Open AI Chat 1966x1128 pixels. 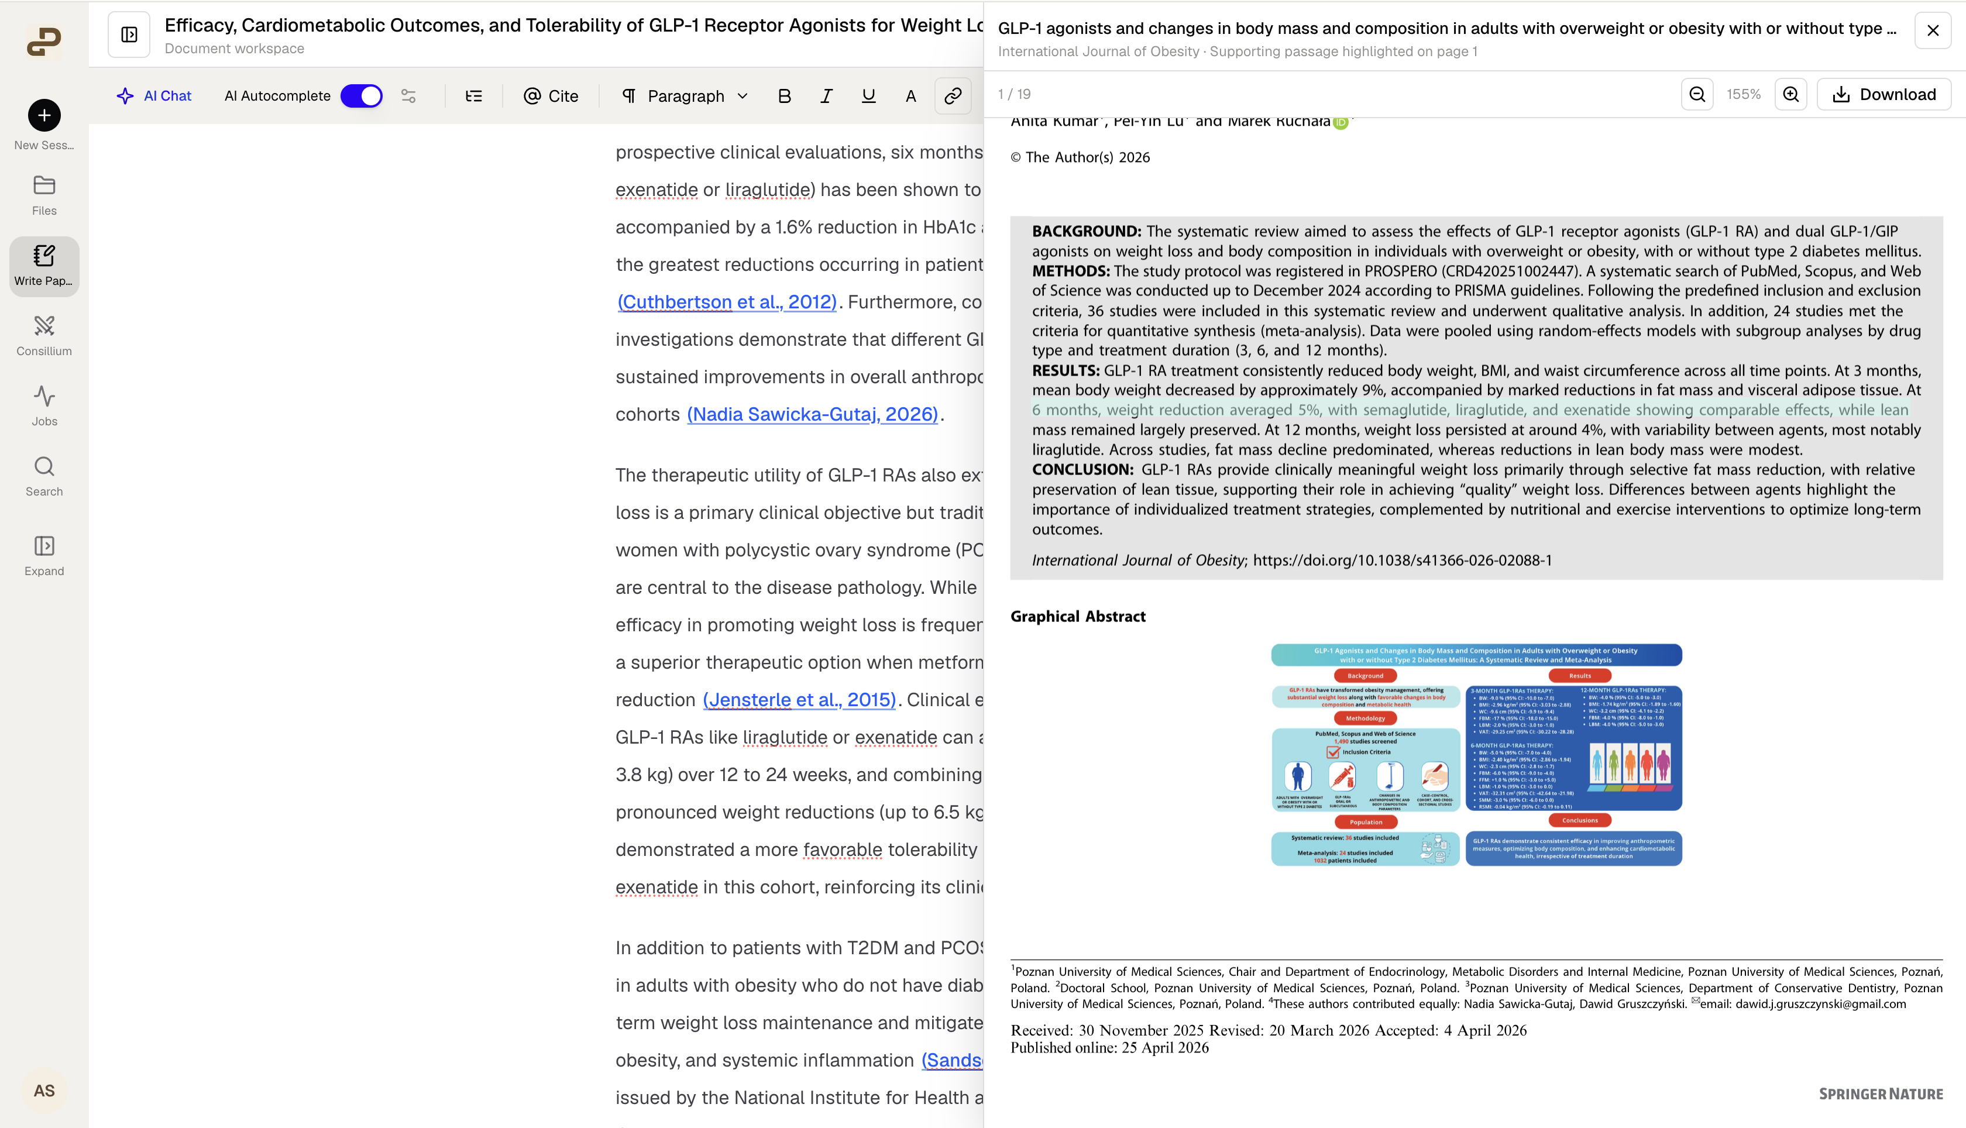(x=153, y=96)
